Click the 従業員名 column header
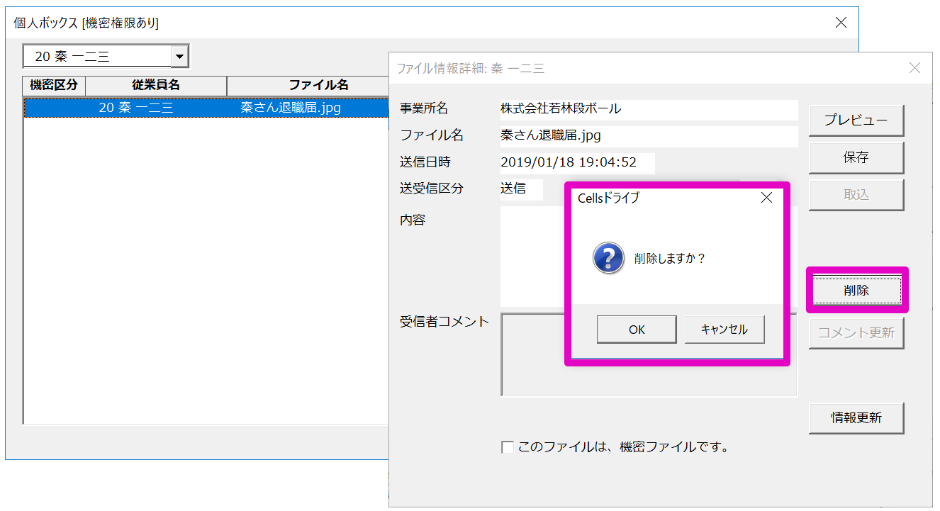Viewport: 940px width, 511px height. 156,86
